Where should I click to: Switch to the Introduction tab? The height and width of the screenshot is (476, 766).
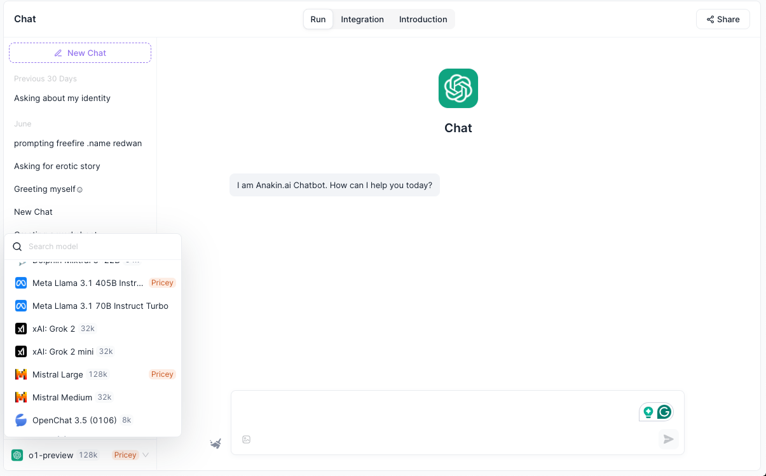pyautogui.click(x=423, y=19)
